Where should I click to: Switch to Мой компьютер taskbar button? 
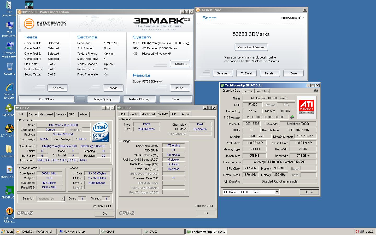coord(78,232)
